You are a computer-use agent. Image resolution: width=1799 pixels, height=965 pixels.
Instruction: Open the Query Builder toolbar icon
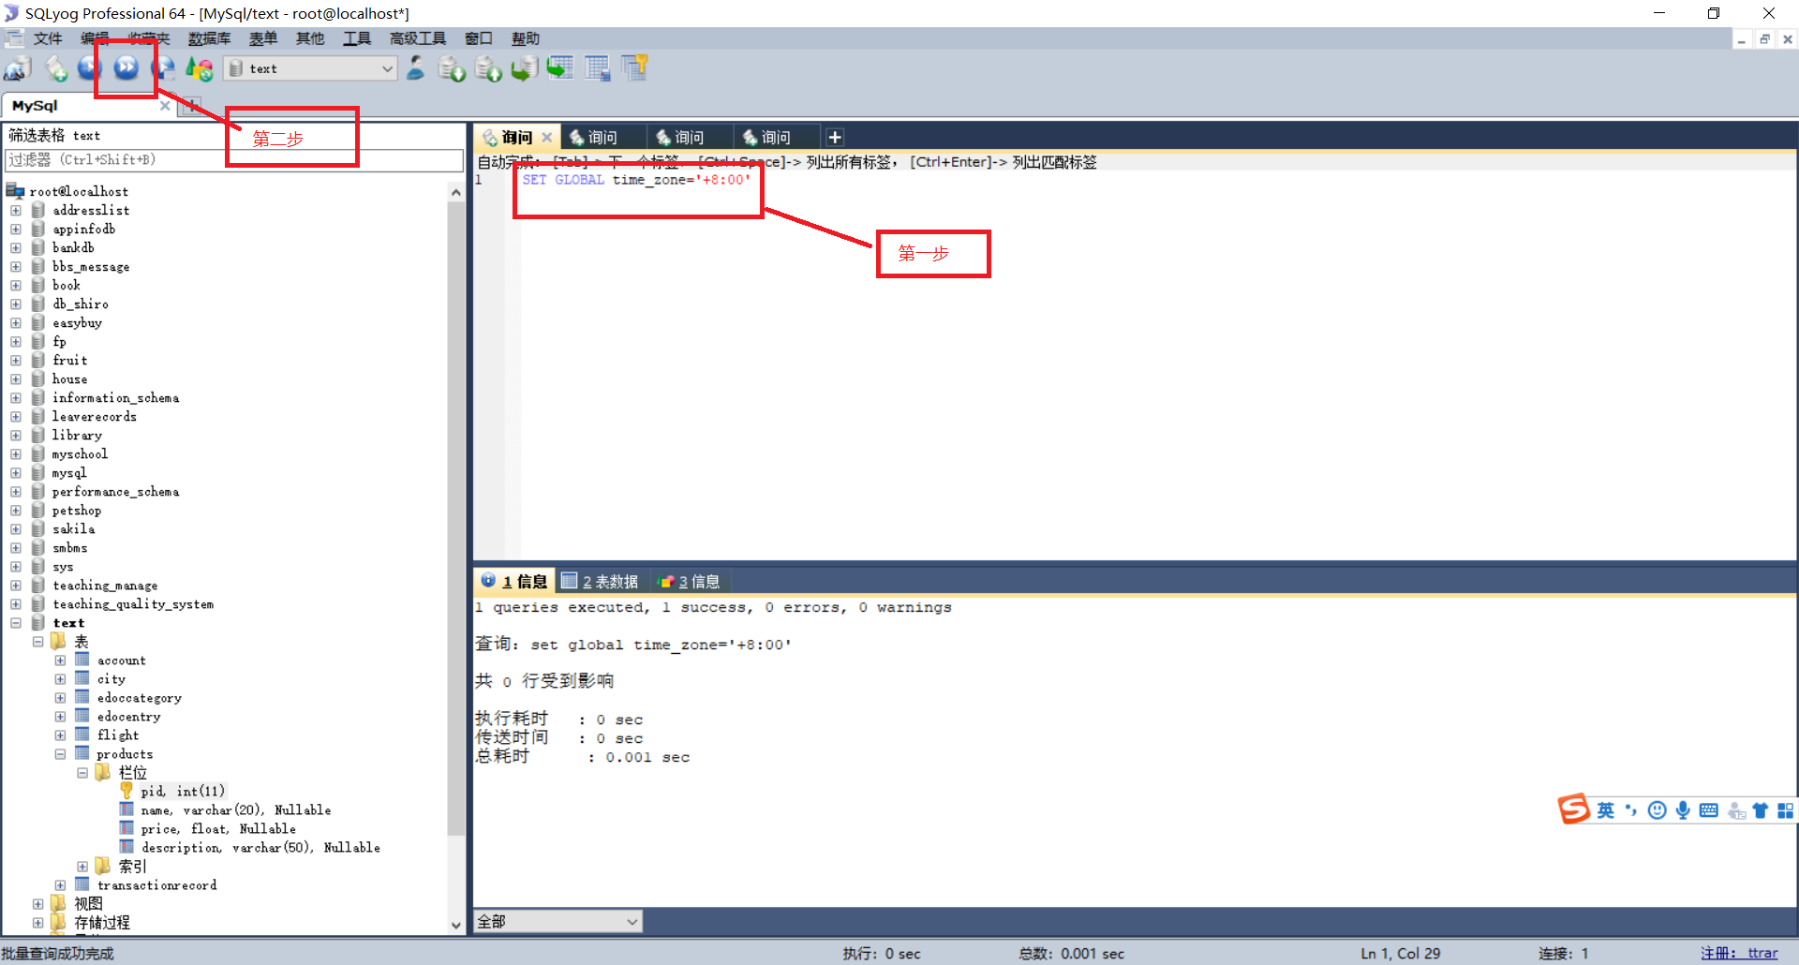[x=597, y=68]
